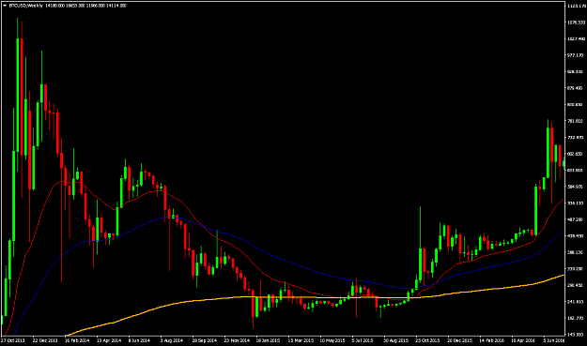Viewport: 587px width, 346px height.
Task: Click the 143.930 price scale label
Action: tap(576, 335)
